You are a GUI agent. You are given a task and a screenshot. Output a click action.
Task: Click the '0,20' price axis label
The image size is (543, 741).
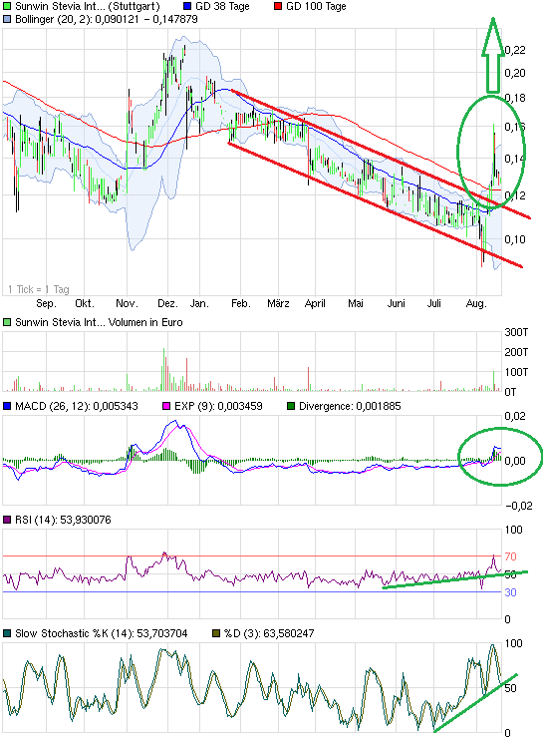(515, 73)
